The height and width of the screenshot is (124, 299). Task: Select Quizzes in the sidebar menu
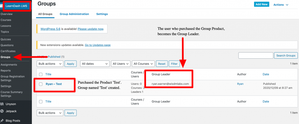[x=6, y=39]
